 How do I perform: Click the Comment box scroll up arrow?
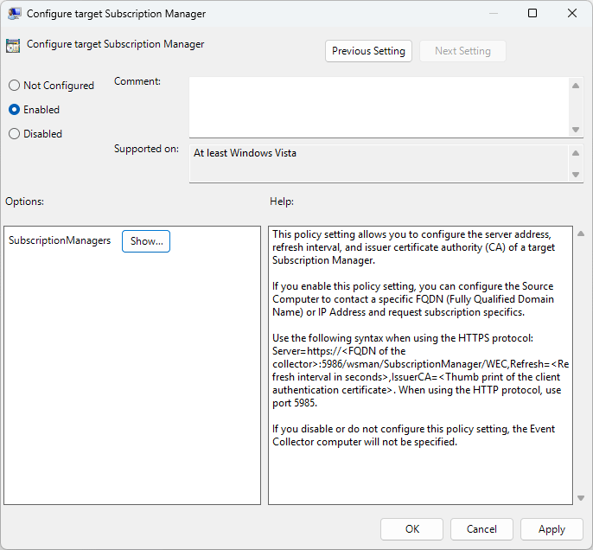(x=576, y=85)
